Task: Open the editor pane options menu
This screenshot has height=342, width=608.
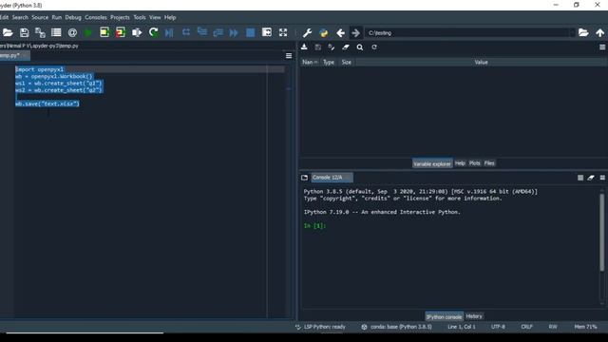Action: coord(289,56)
